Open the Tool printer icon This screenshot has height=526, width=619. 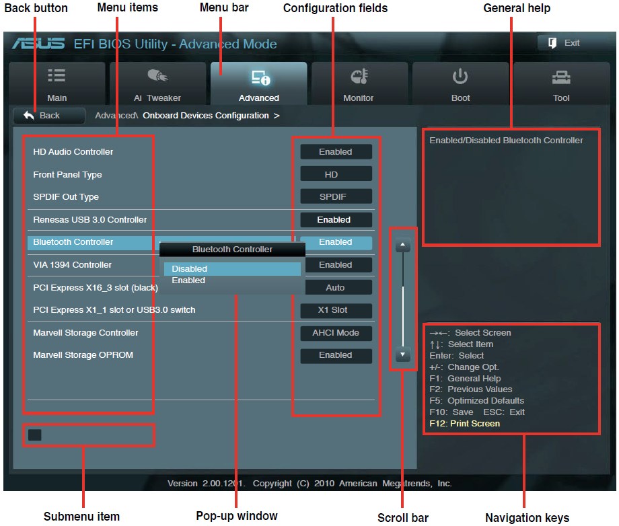[x=561, y=77]
